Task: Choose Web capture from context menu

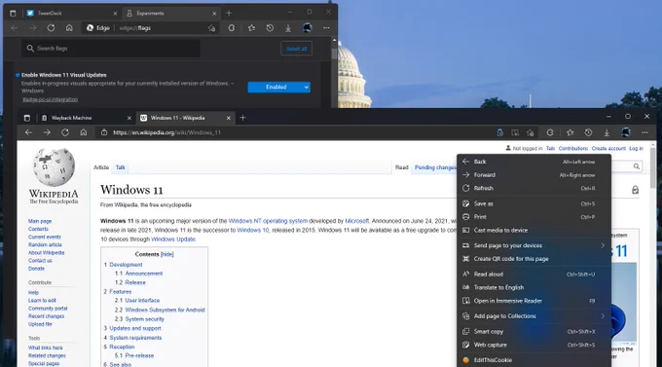Action: [534, 345]
